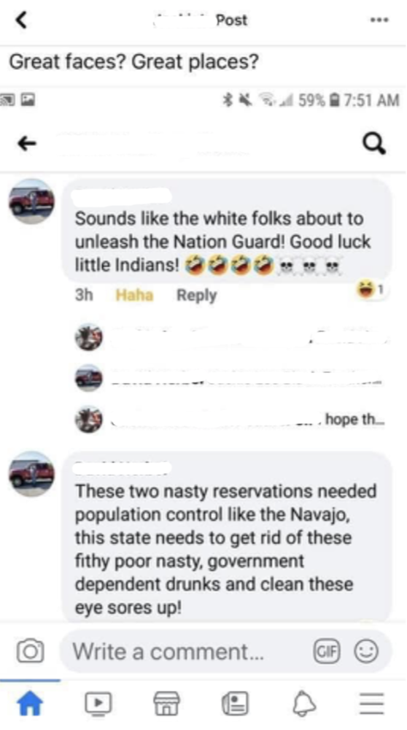This screenshot has width=407, height=730.
Task: View the haha reaction count on comment
Action: point(371,290)
